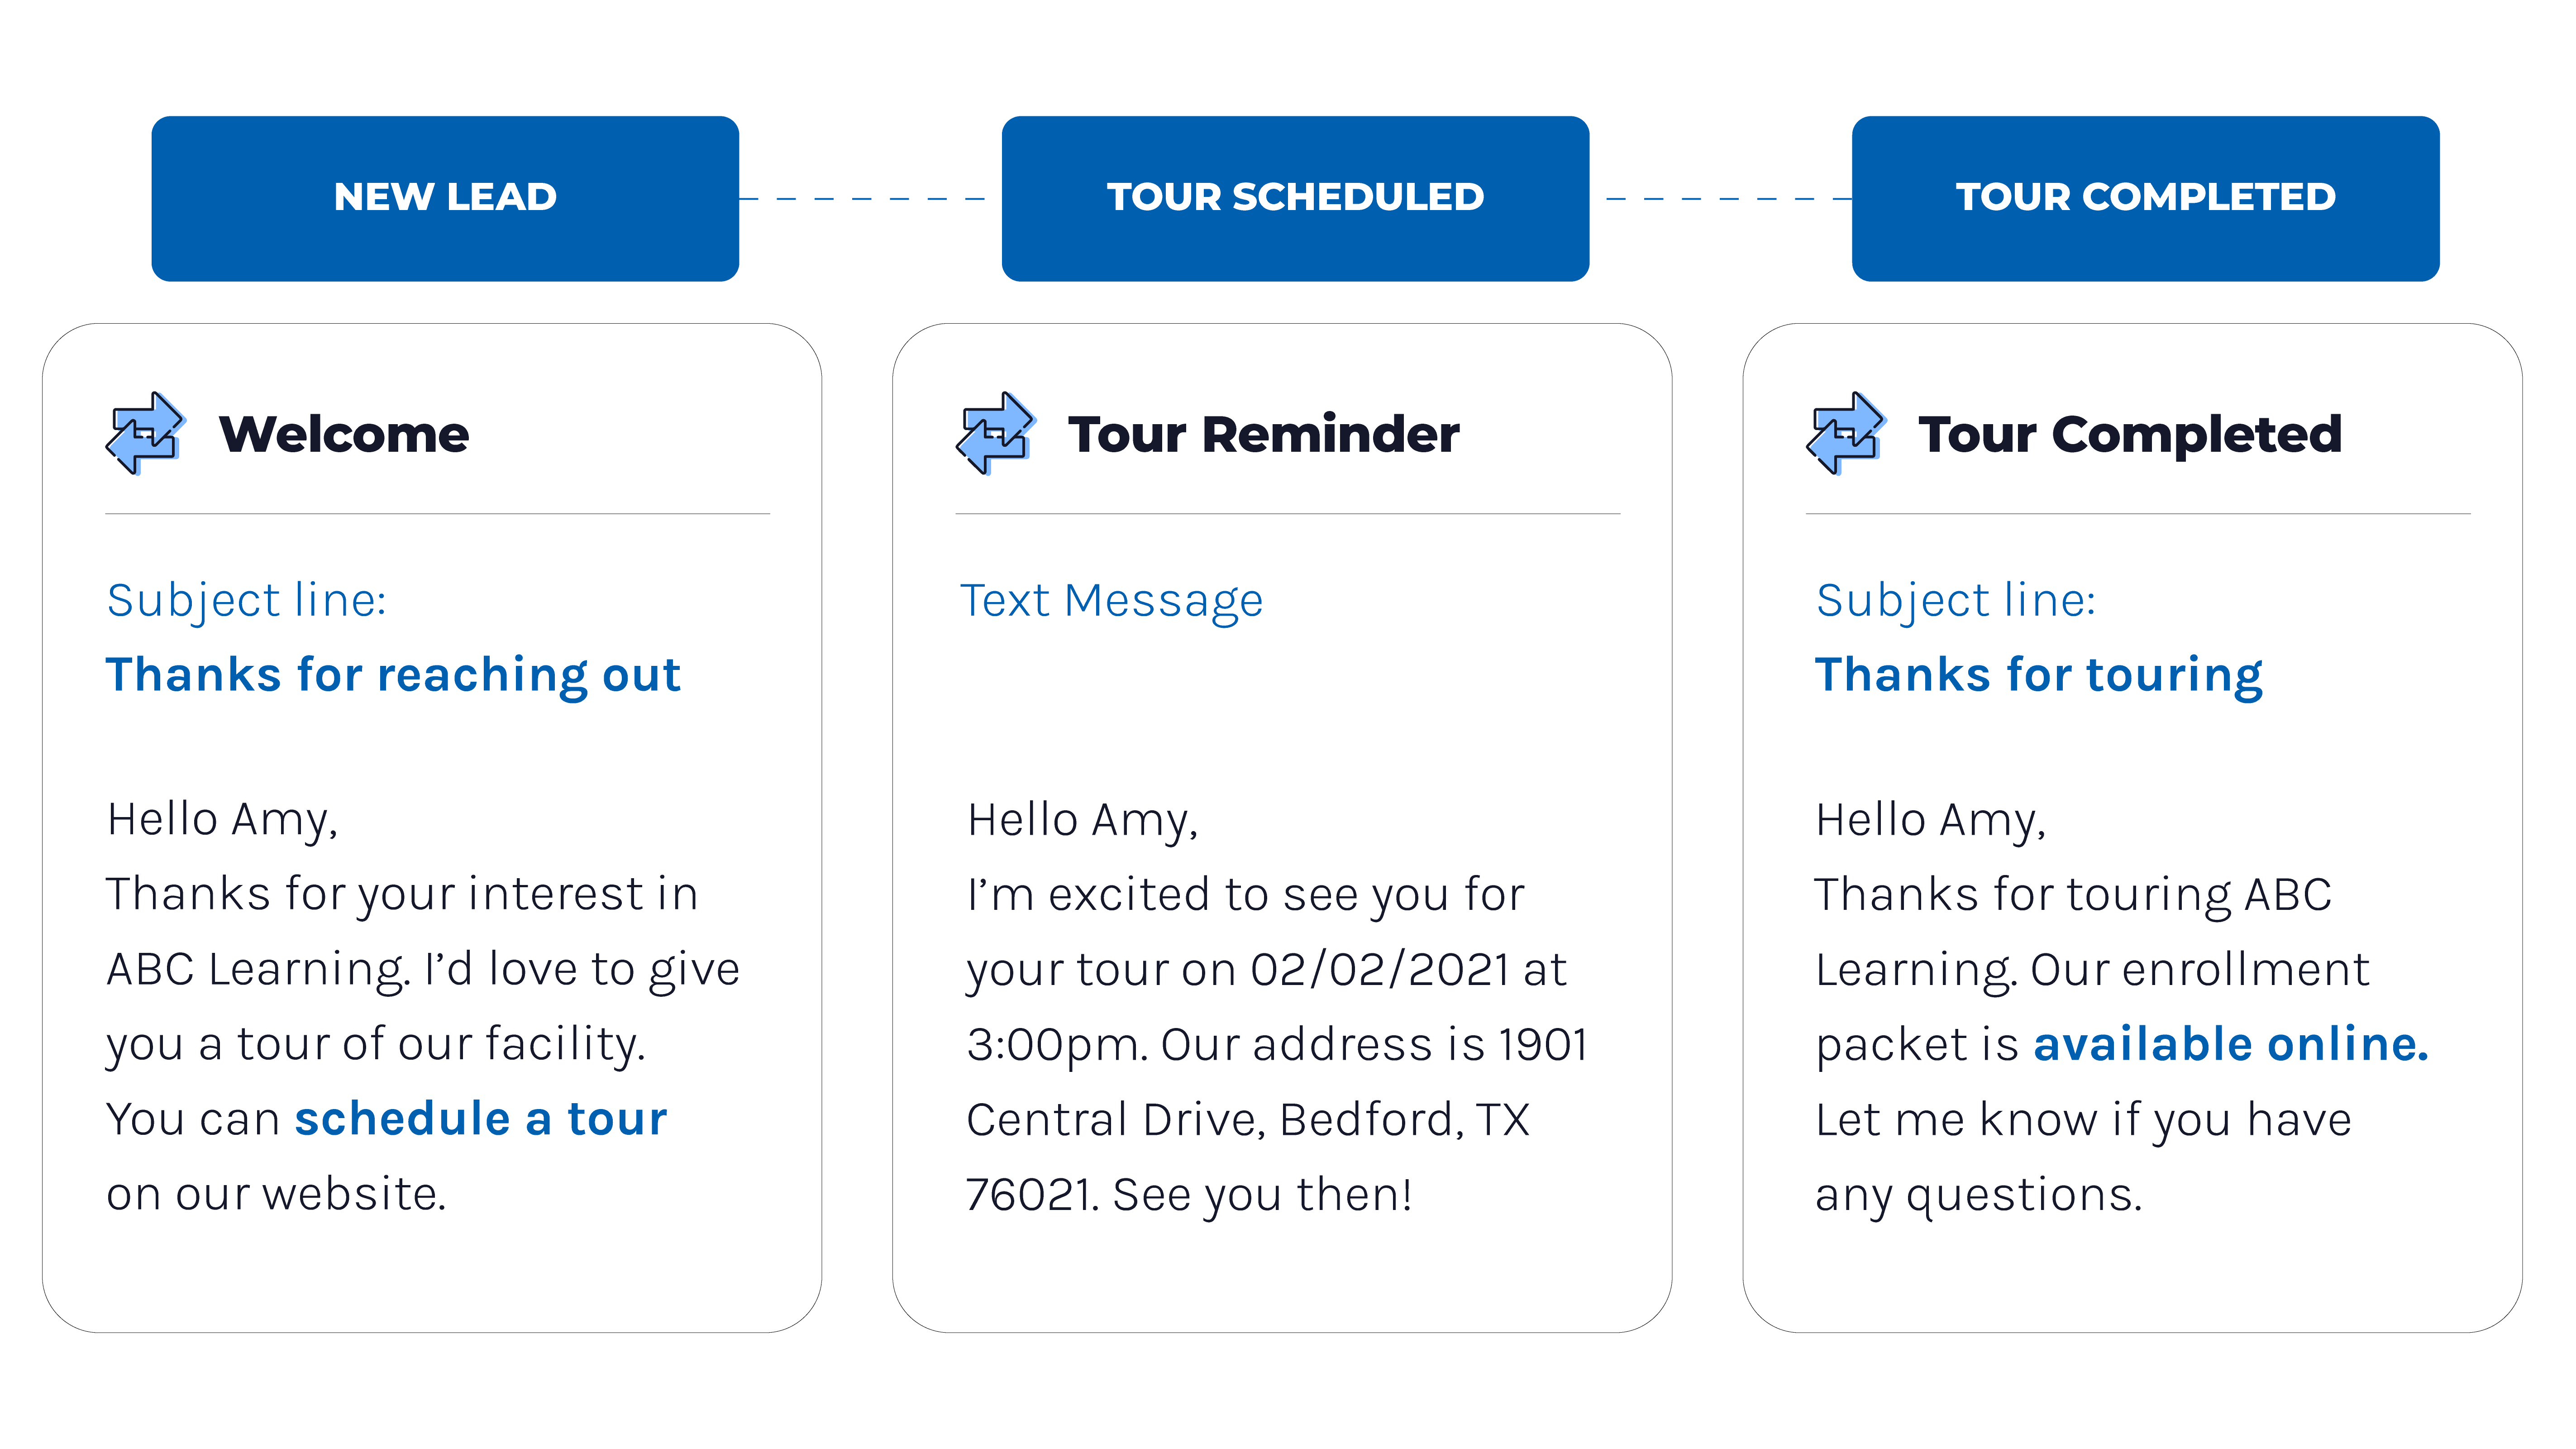Click the arrows icon beside Tour Reminder

(996, 433)
